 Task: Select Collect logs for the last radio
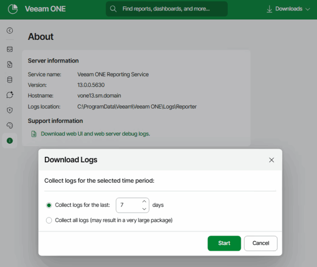49,205
